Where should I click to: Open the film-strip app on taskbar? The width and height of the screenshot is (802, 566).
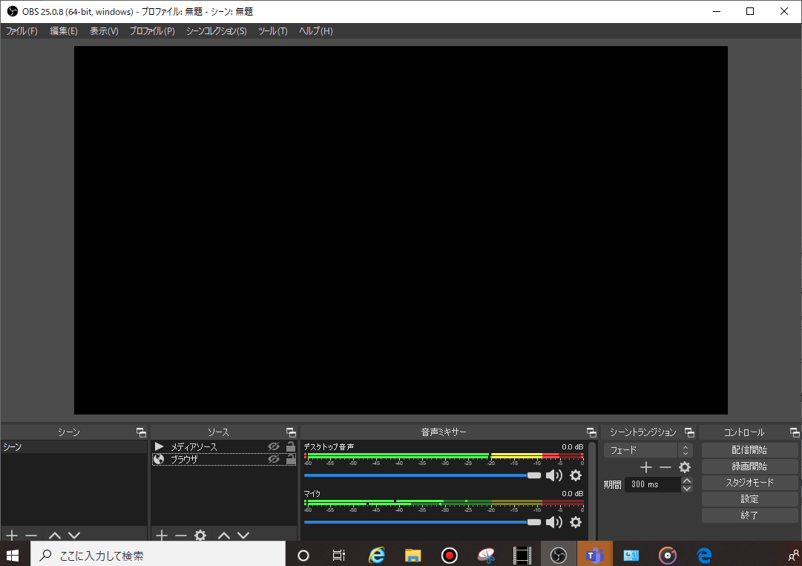pos(522,556)
